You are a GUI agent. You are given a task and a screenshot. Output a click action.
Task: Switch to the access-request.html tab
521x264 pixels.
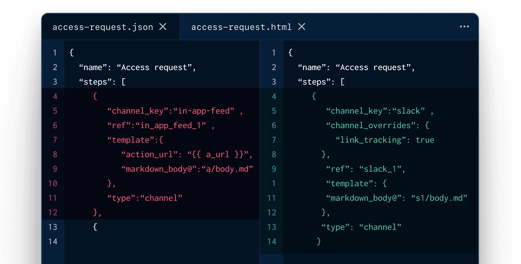pyautogui.click(x=241, y=27)
